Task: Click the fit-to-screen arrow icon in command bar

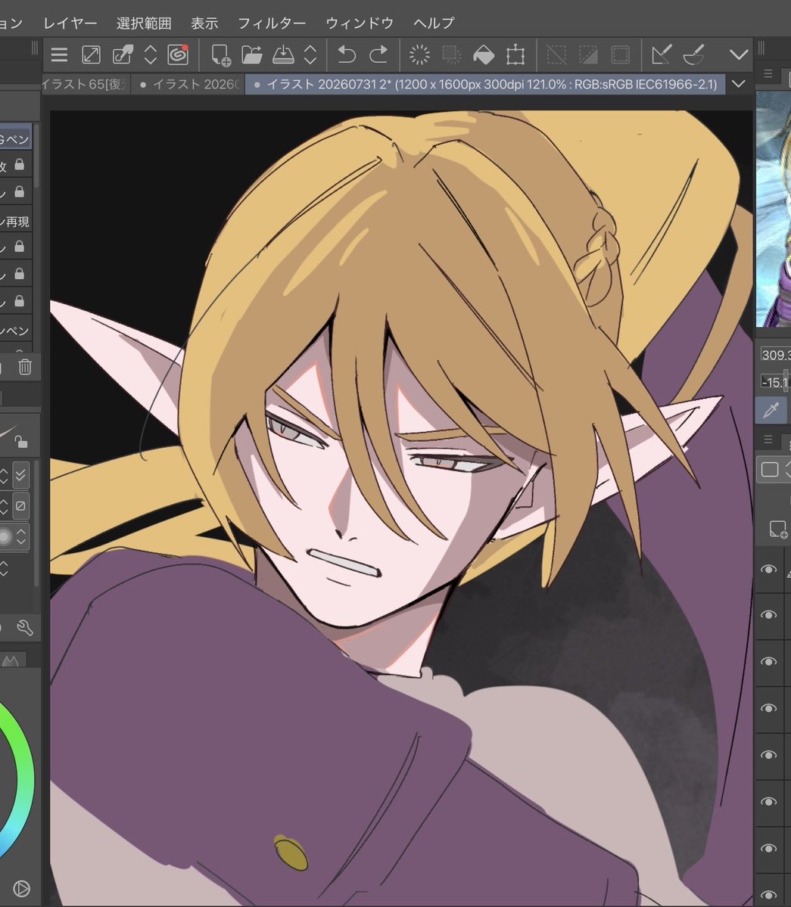Action: [x=91, y=55]
